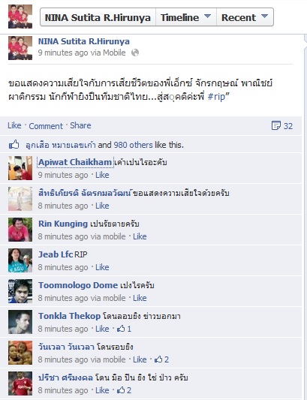Click thumbs-up count on Tonkla Thekop comment
Viewport: 307px width, 400px height.
point(124,329)
